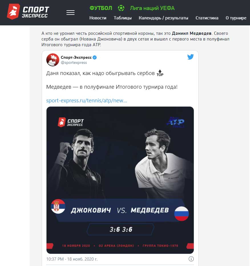
Task: Click the tweet info icon at bottom right
Action: pos(191,259)
